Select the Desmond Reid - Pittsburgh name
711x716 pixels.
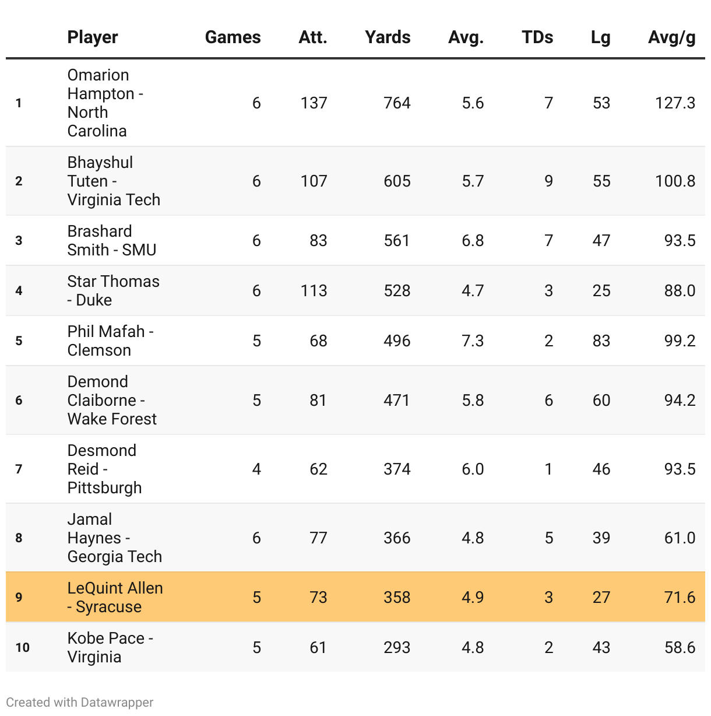(x=104, y=469)
